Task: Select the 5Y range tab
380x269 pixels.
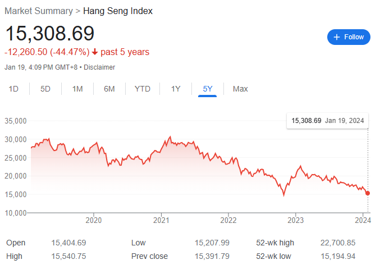Action: (x=208, y=89)
